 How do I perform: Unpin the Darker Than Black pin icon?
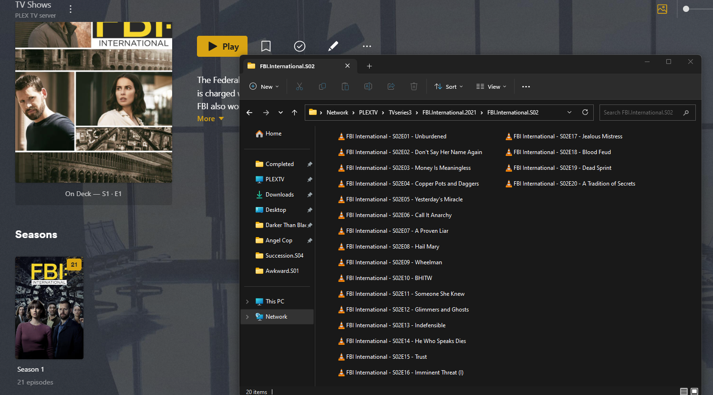310,225
